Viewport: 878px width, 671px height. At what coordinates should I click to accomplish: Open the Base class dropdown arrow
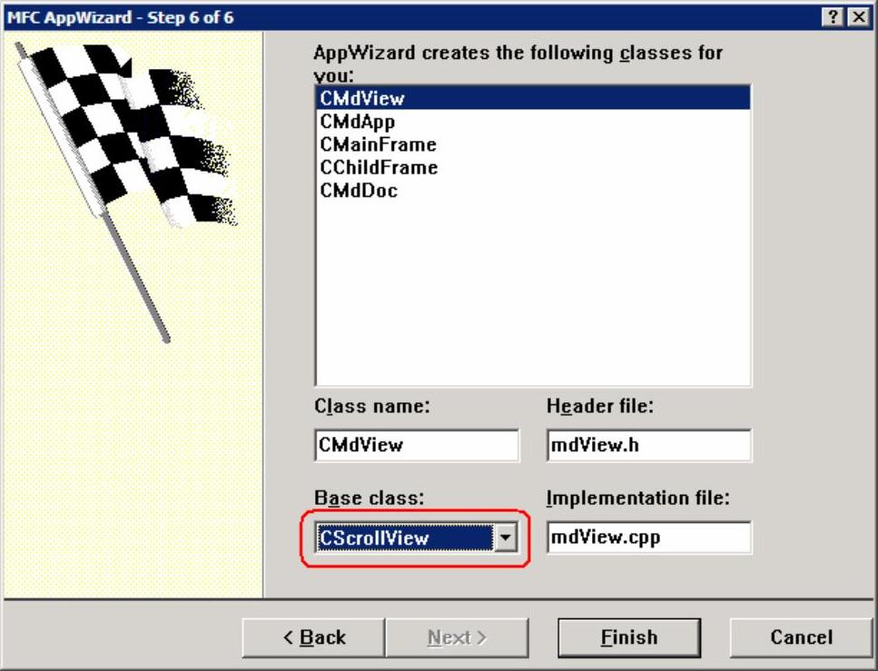point(505,538)
